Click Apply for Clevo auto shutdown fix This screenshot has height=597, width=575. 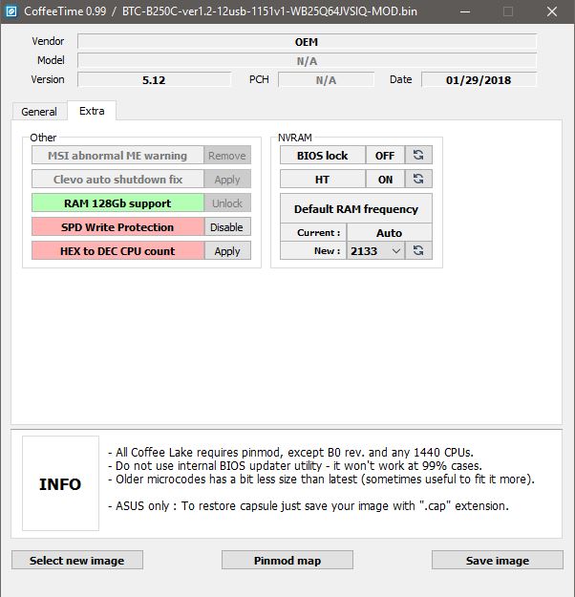coord(227,180)
